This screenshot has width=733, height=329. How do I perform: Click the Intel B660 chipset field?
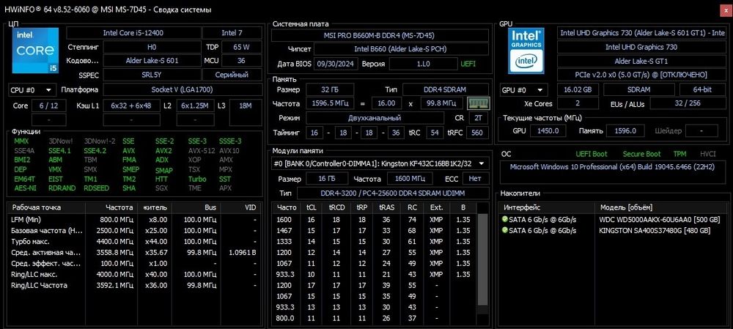pyautogui.click(x=401, y=49)
